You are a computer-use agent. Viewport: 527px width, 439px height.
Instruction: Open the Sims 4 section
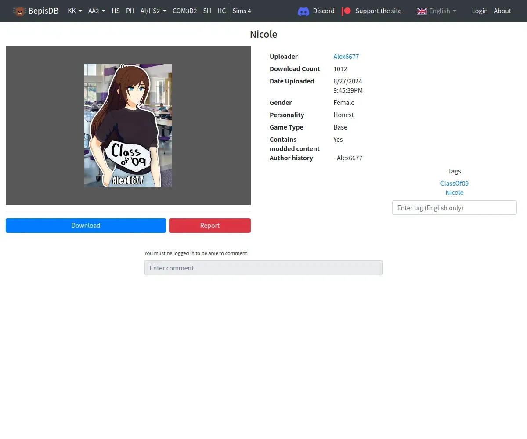coord(242,11)
